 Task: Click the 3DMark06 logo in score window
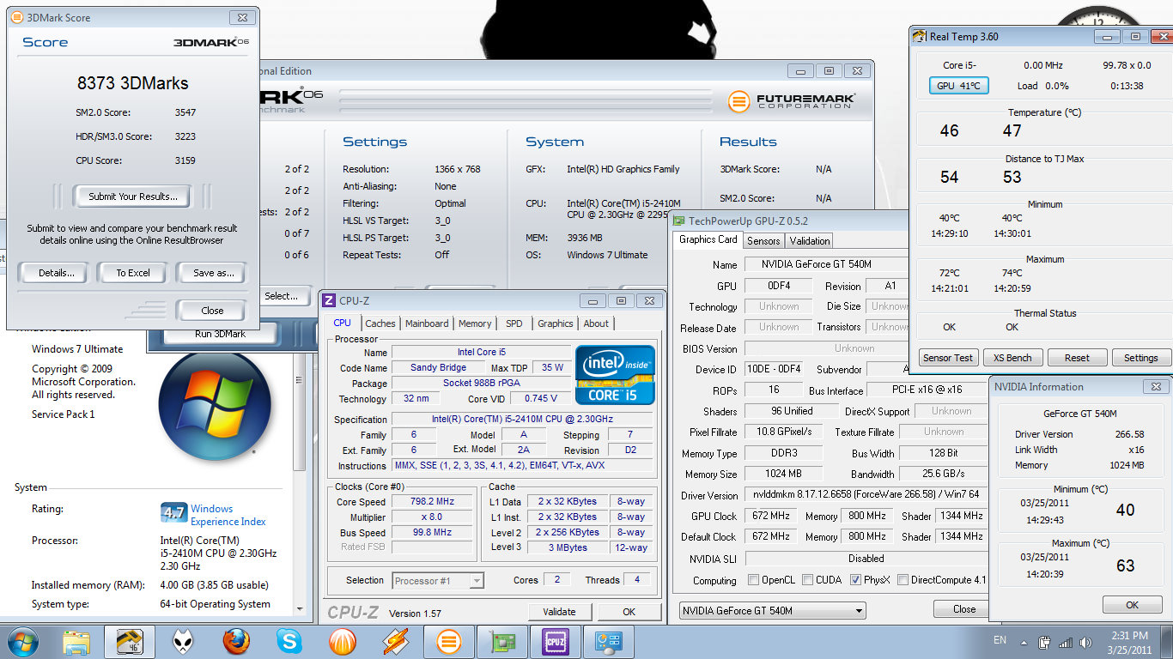click(211, 42)
